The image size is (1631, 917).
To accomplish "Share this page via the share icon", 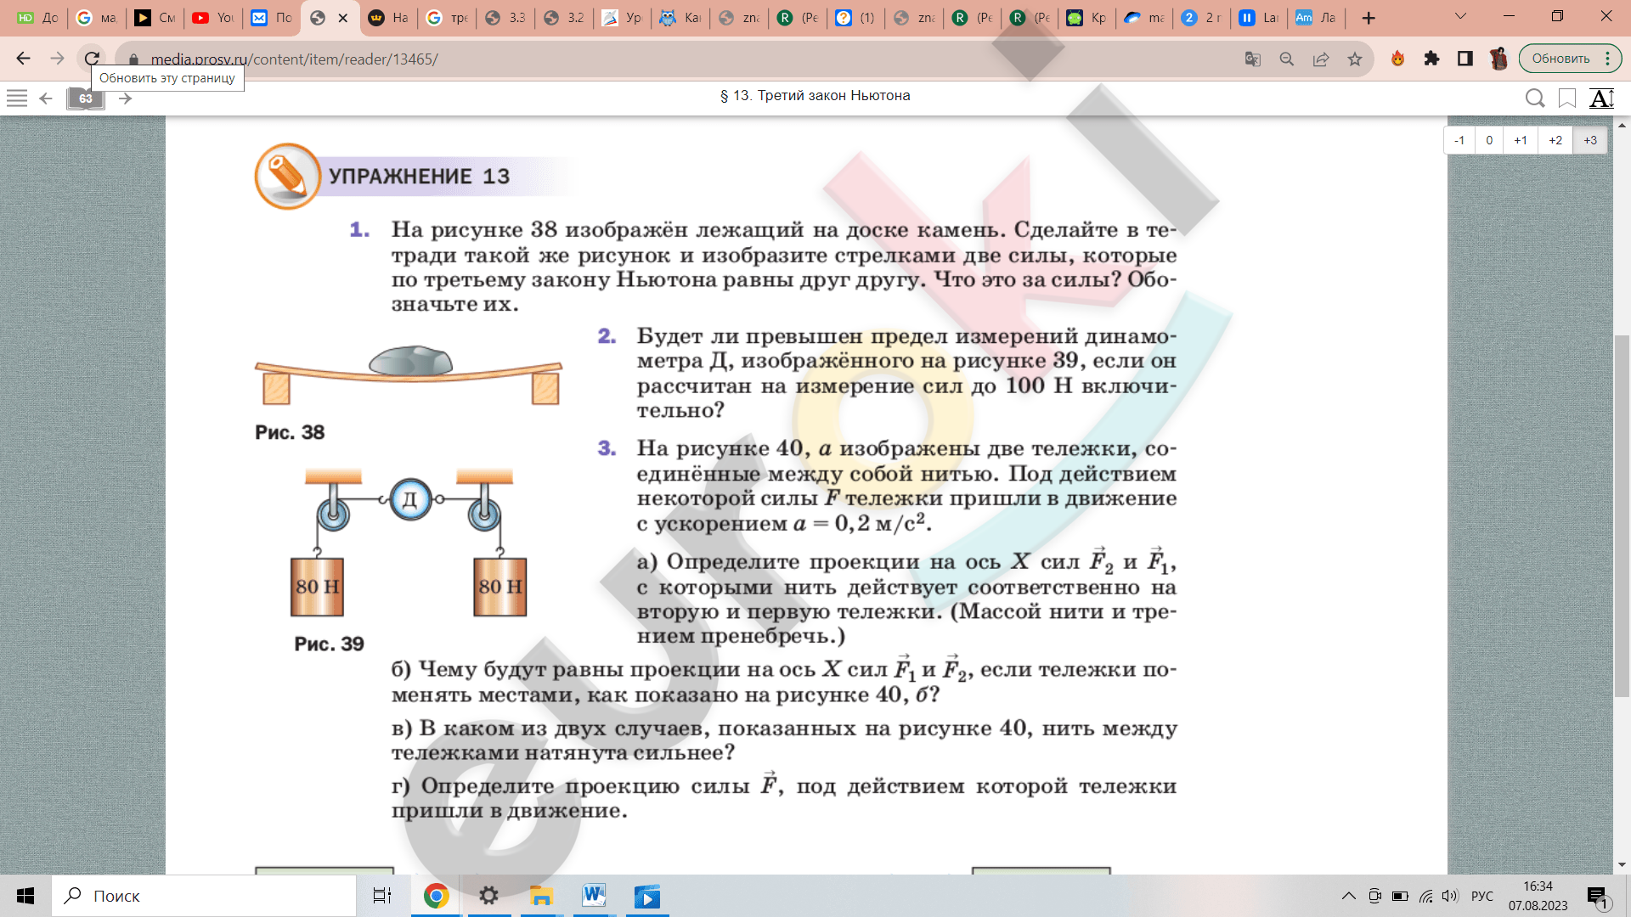I will 1321,59.
